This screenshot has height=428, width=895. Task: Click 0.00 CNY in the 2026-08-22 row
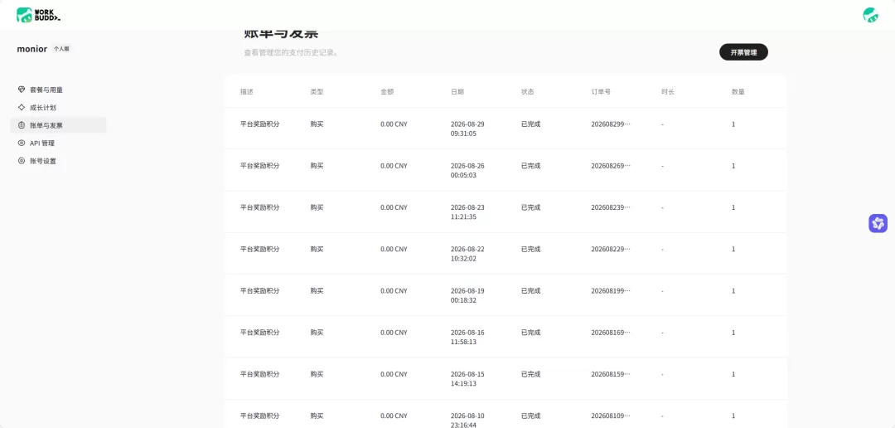pyautogui.click(x=394, y=249)
